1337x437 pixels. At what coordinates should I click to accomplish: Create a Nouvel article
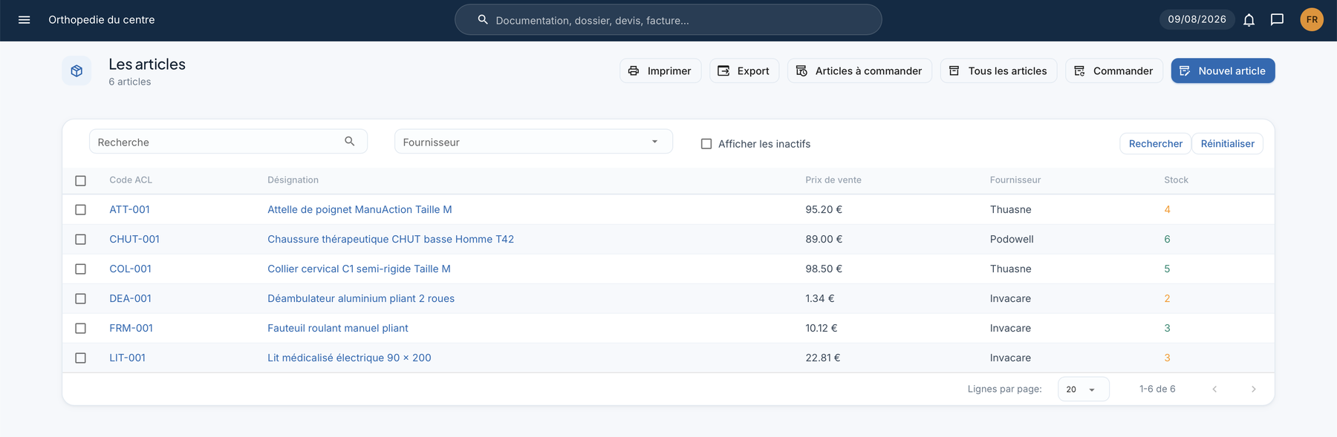1223,70
